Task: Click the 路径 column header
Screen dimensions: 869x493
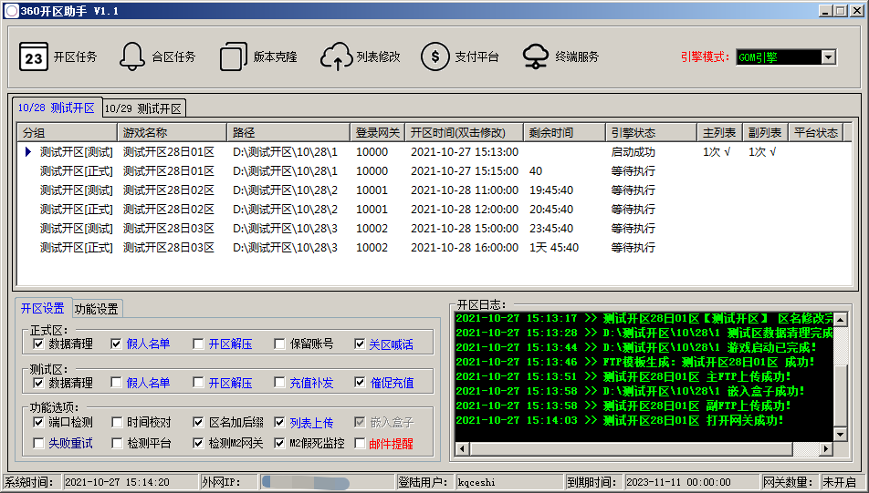Action: tap(288, 133)
